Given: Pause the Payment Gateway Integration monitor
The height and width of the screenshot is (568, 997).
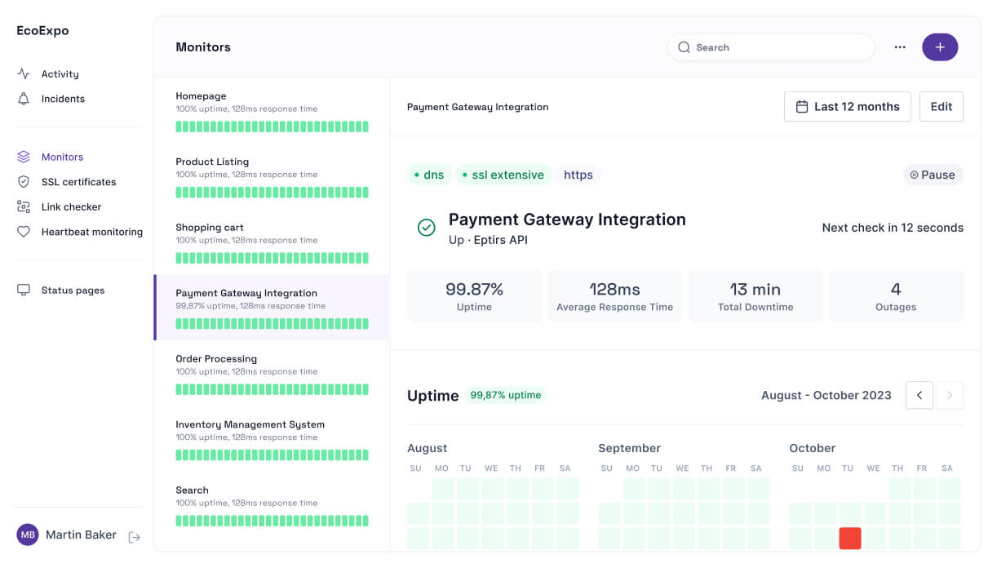Looking at the screenshot, I should click(933, 175).
